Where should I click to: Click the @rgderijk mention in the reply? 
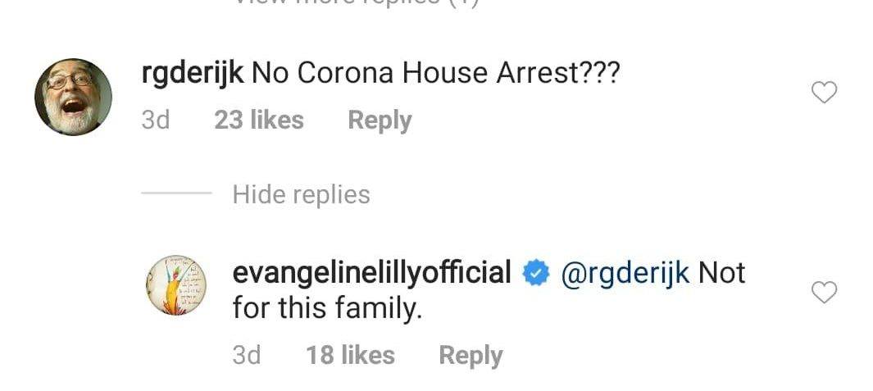[x=625, y=273]
